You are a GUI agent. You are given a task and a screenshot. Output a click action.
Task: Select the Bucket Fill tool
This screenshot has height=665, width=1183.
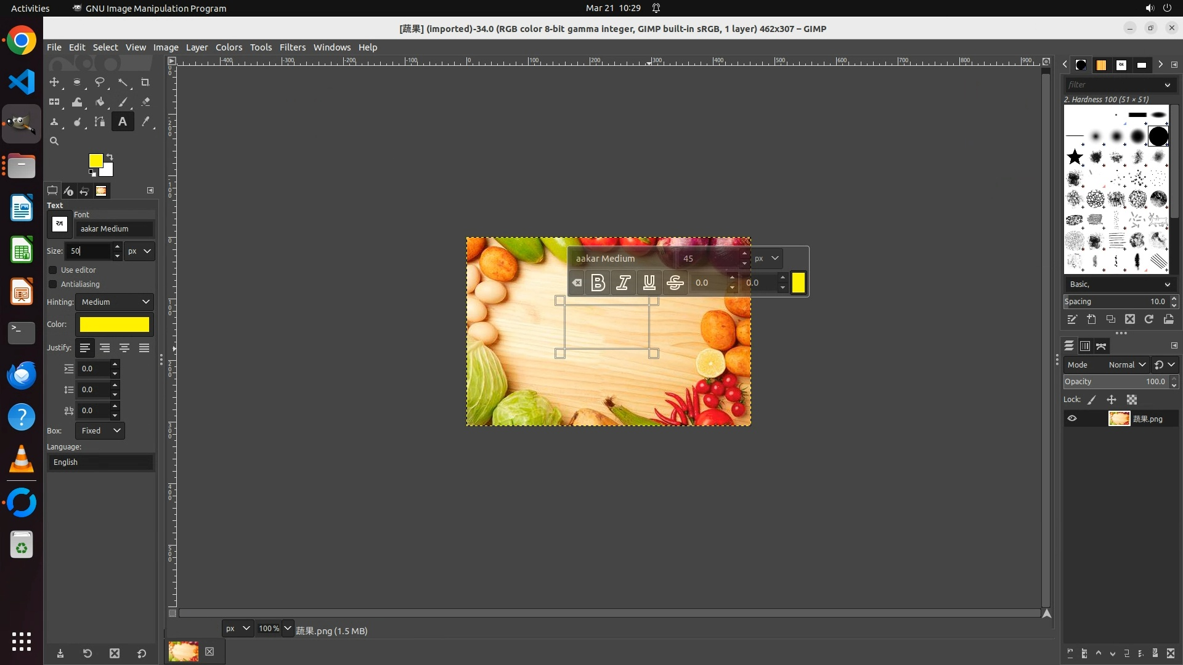point(100,102)
